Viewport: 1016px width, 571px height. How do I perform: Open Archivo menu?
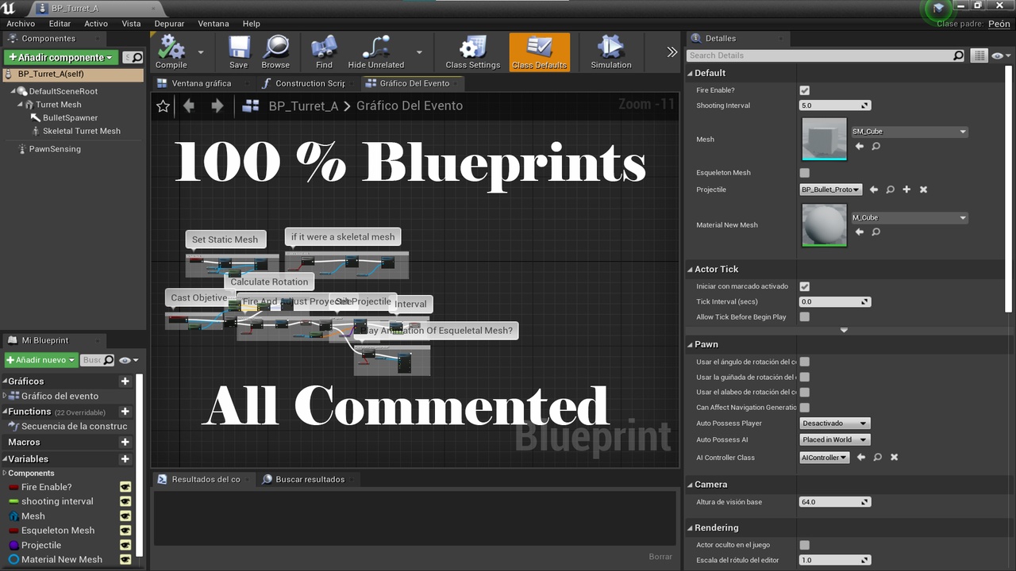(21, 24)
